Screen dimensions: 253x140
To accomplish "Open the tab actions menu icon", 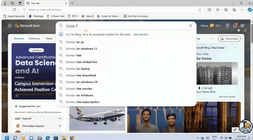I will [x=20, y=3].
